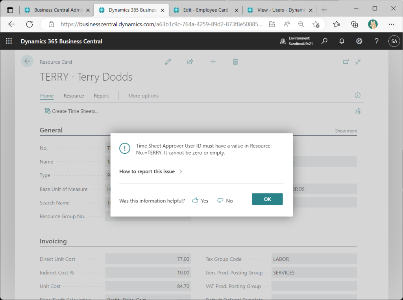Open the Business Central search magnifier

tap(324, 41)
